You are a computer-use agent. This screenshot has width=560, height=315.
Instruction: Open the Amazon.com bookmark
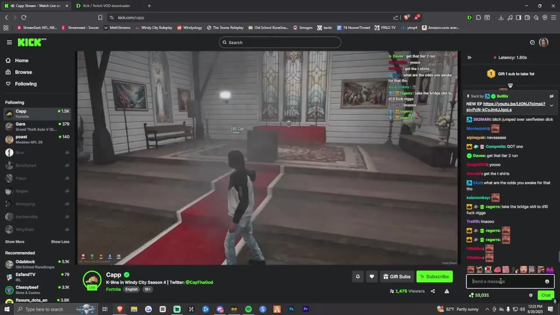441,28
